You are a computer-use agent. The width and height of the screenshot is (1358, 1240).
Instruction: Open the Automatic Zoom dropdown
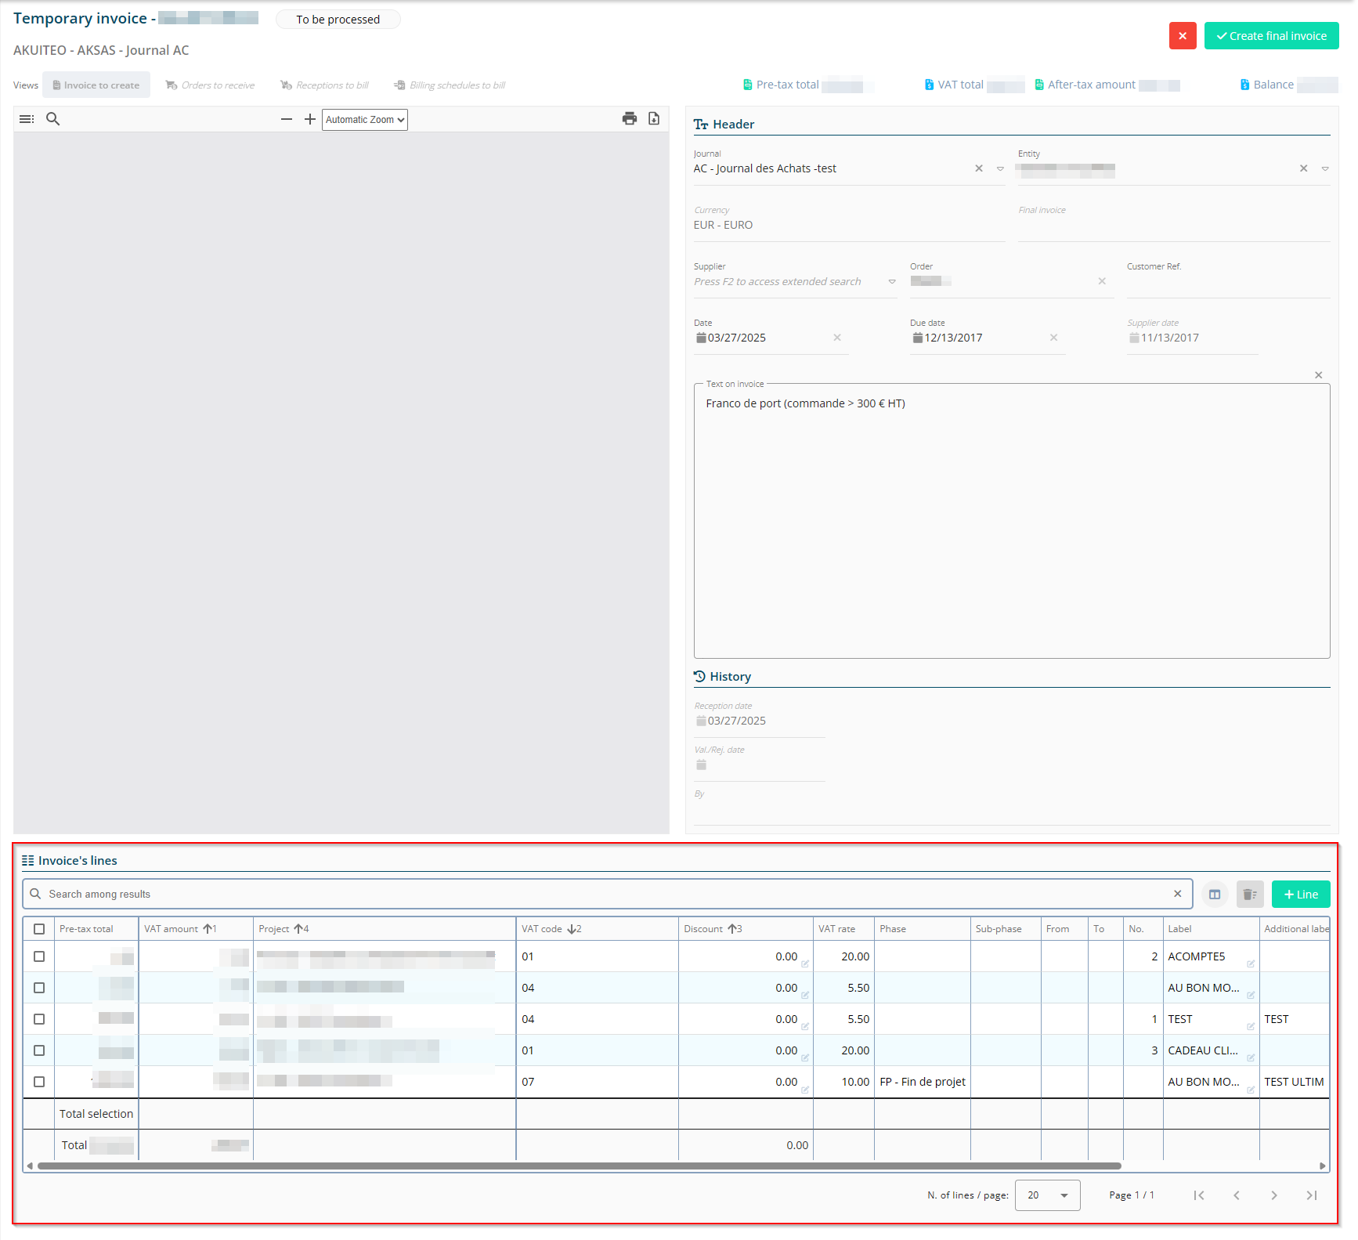364,120
